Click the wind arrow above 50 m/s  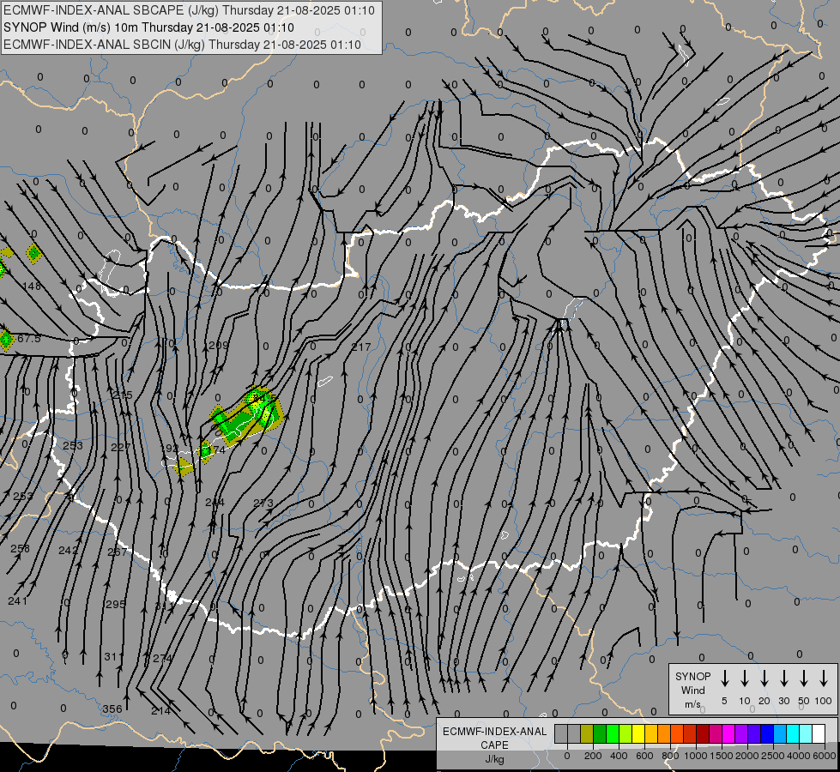tap(804, 679)
